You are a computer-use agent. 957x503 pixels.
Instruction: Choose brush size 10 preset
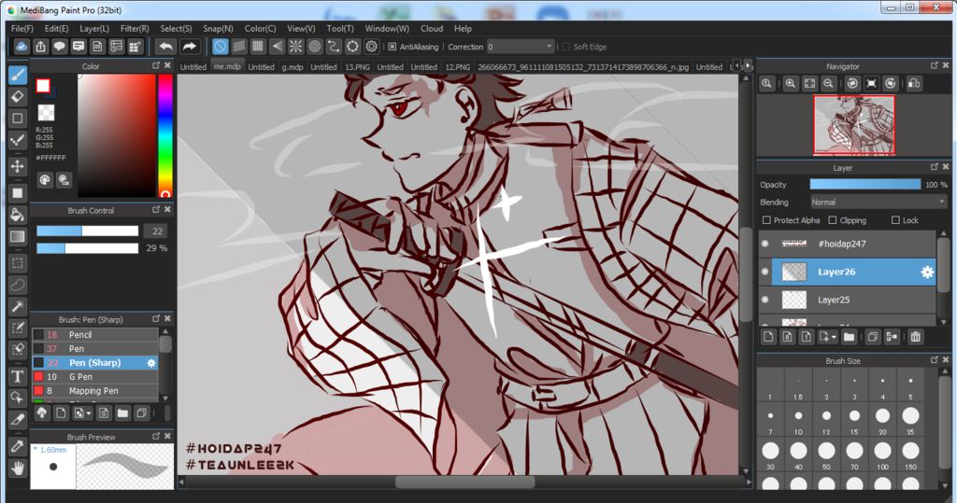pyautogui.click(x=798, y=419)
